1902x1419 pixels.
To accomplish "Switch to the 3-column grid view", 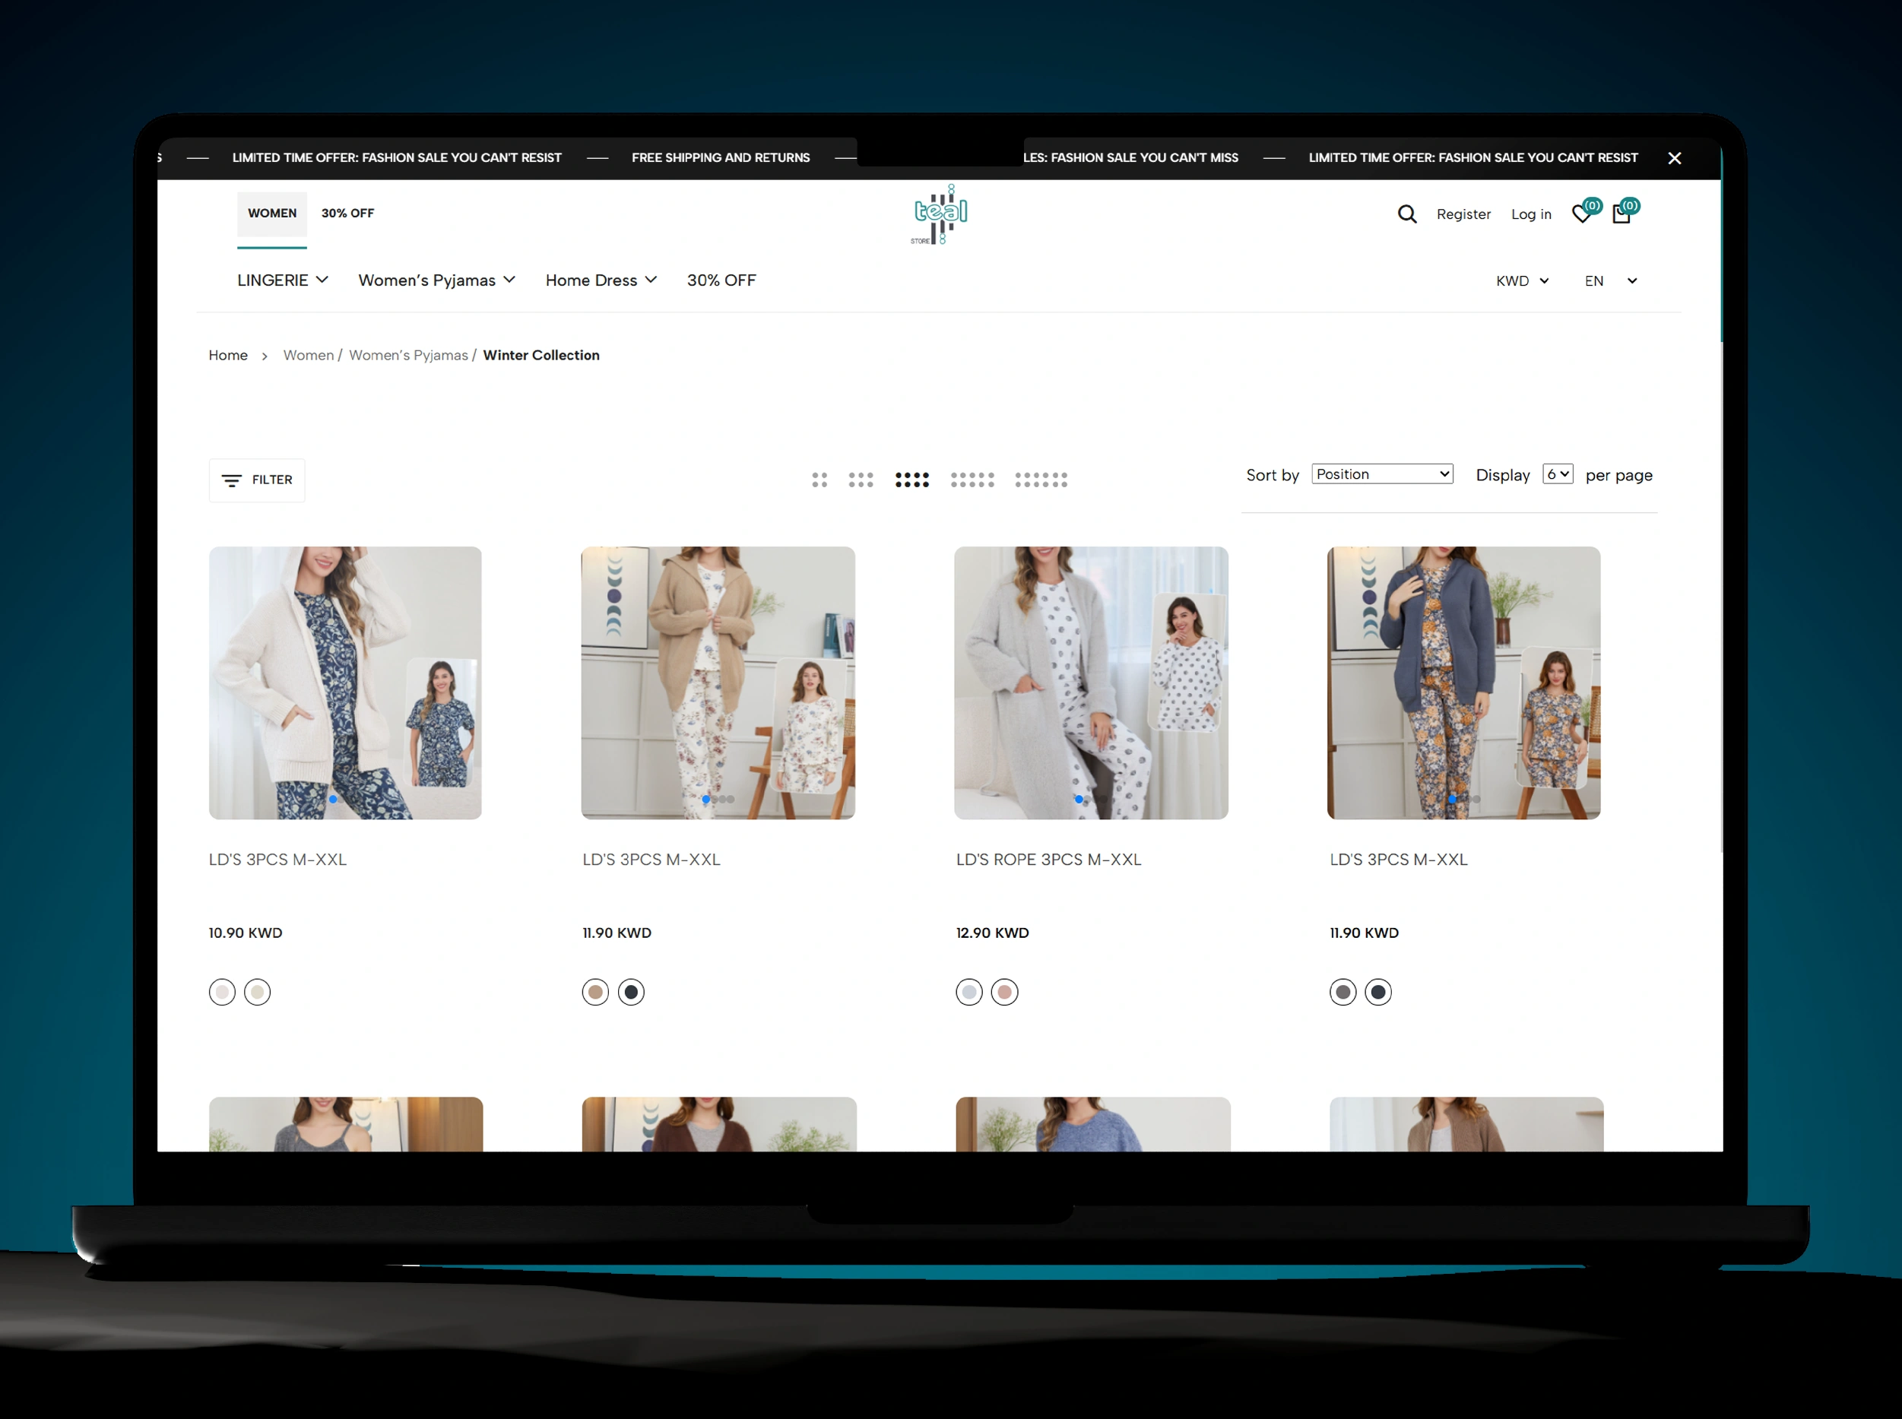I will pyautogui.click(x=861, y=480).
